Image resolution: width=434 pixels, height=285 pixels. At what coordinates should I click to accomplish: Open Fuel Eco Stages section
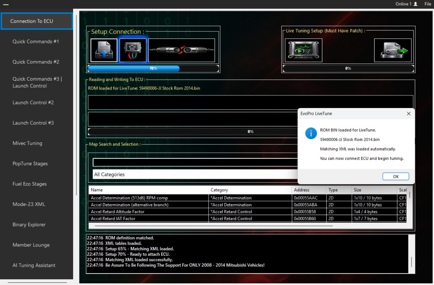point(30,184)
